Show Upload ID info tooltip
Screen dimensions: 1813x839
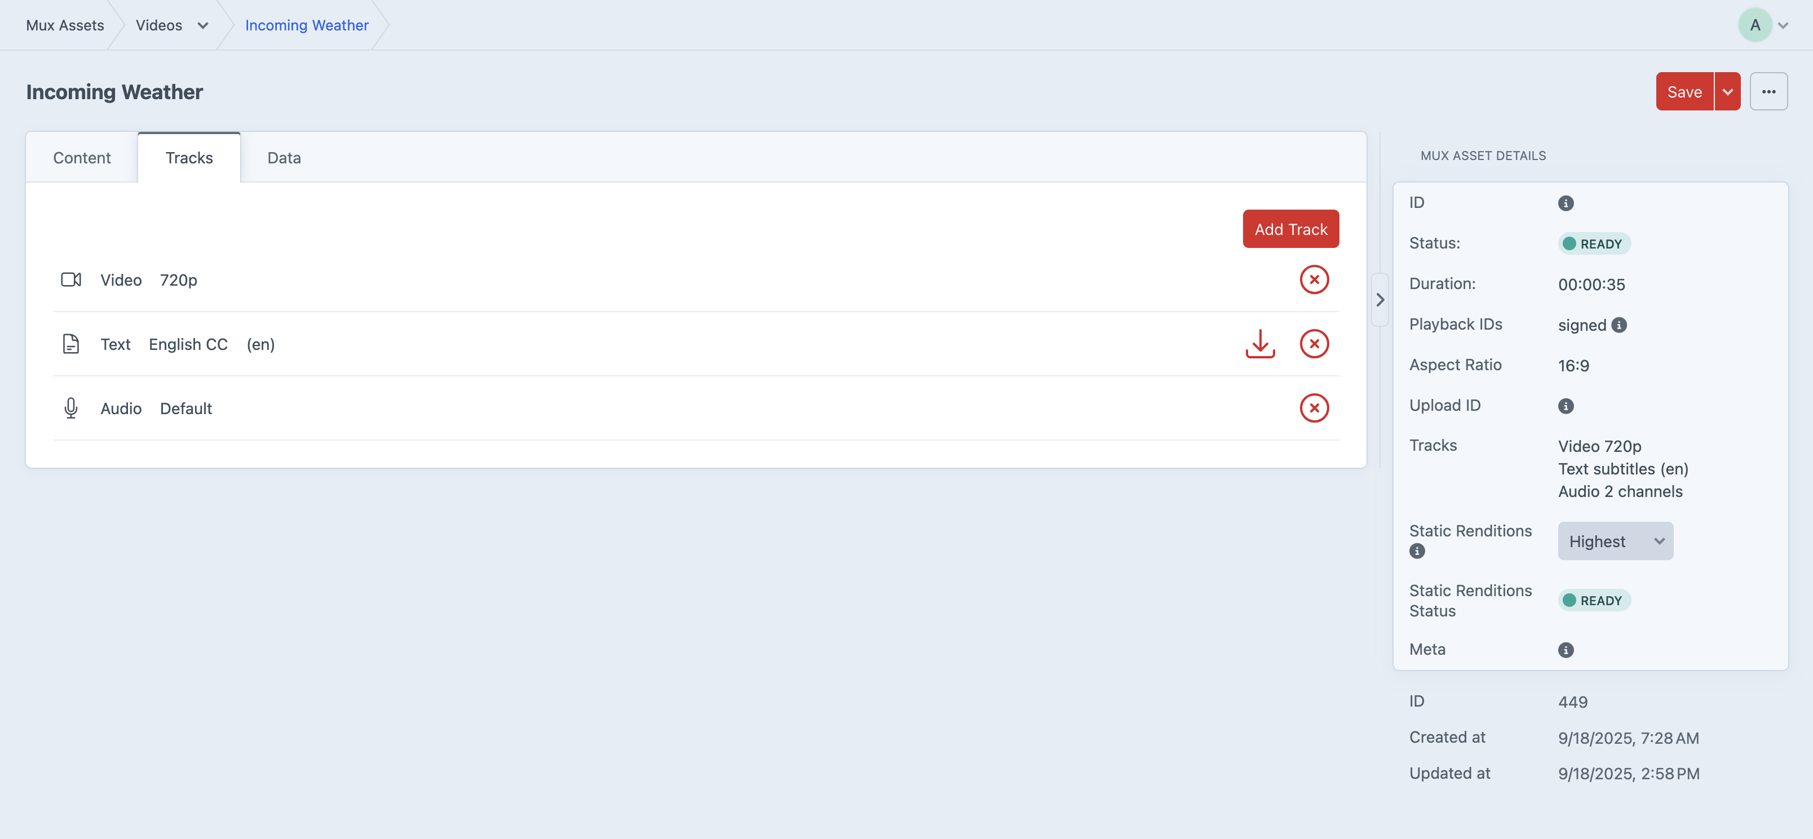tap(1566, 406)
